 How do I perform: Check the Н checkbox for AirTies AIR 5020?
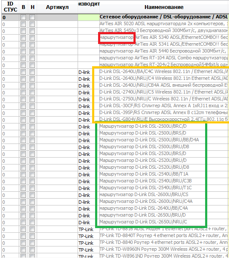(32, 24)
